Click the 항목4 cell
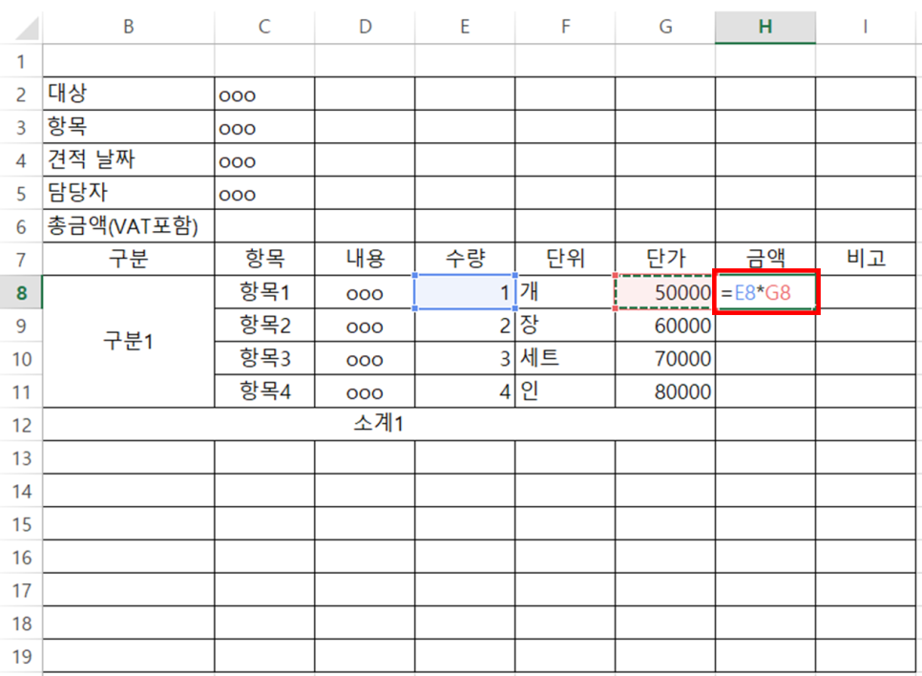Image resolution: width=922 pixels, height=676 pixels. (264, 391)
